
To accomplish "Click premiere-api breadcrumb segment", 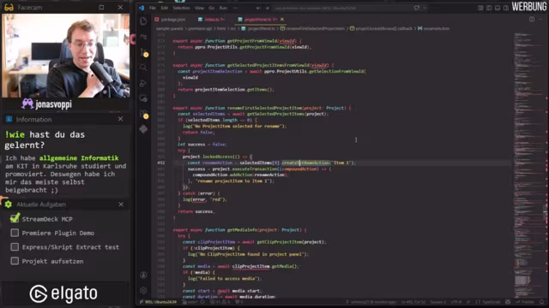I will [201, 28].
